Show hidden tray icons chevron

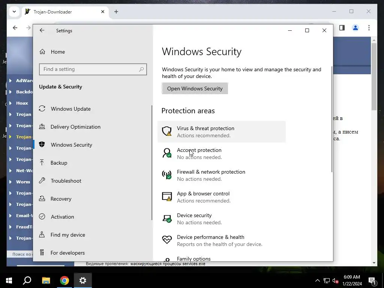pyautogui.click(x=317, y=280)
